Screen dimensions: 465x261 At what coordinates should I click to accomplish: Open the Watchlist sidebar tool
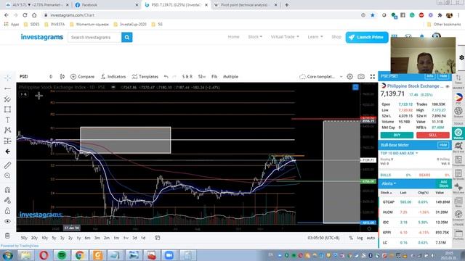coord(458,133)
